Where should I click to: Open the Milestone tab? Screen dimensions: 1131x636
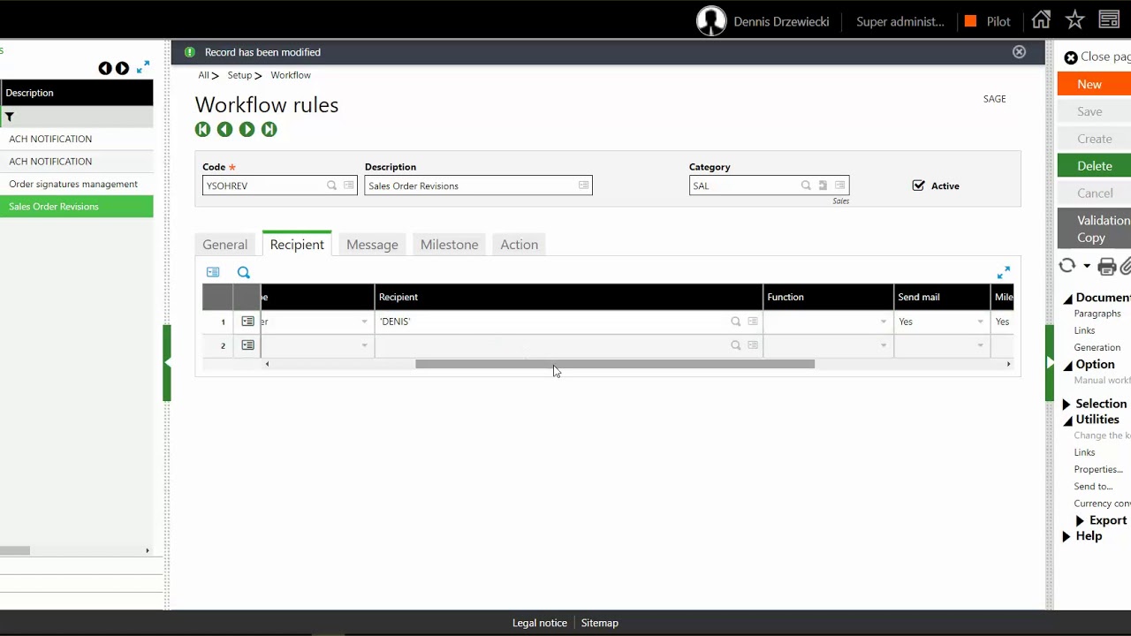[x=449, y=245]
